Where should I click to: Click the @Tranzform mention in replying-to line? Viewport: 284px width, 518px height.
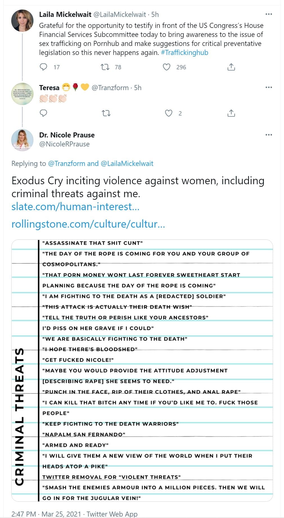(67, 163)
